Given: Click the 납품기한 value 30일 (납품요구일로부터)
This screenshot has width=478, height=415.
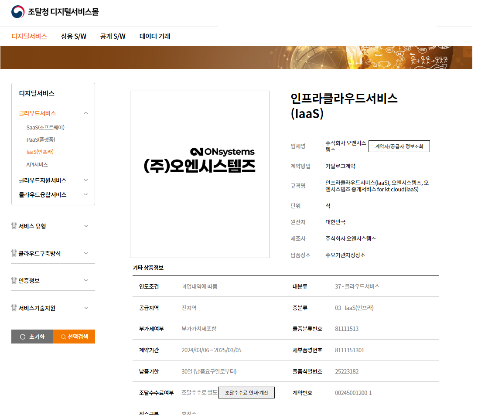Looking at the screenshot, I should click(x=209, y=371).
